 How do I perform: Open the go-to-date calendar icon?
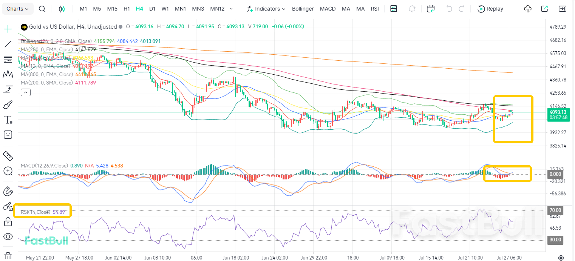pyautogui.click(x=431, y=9)
